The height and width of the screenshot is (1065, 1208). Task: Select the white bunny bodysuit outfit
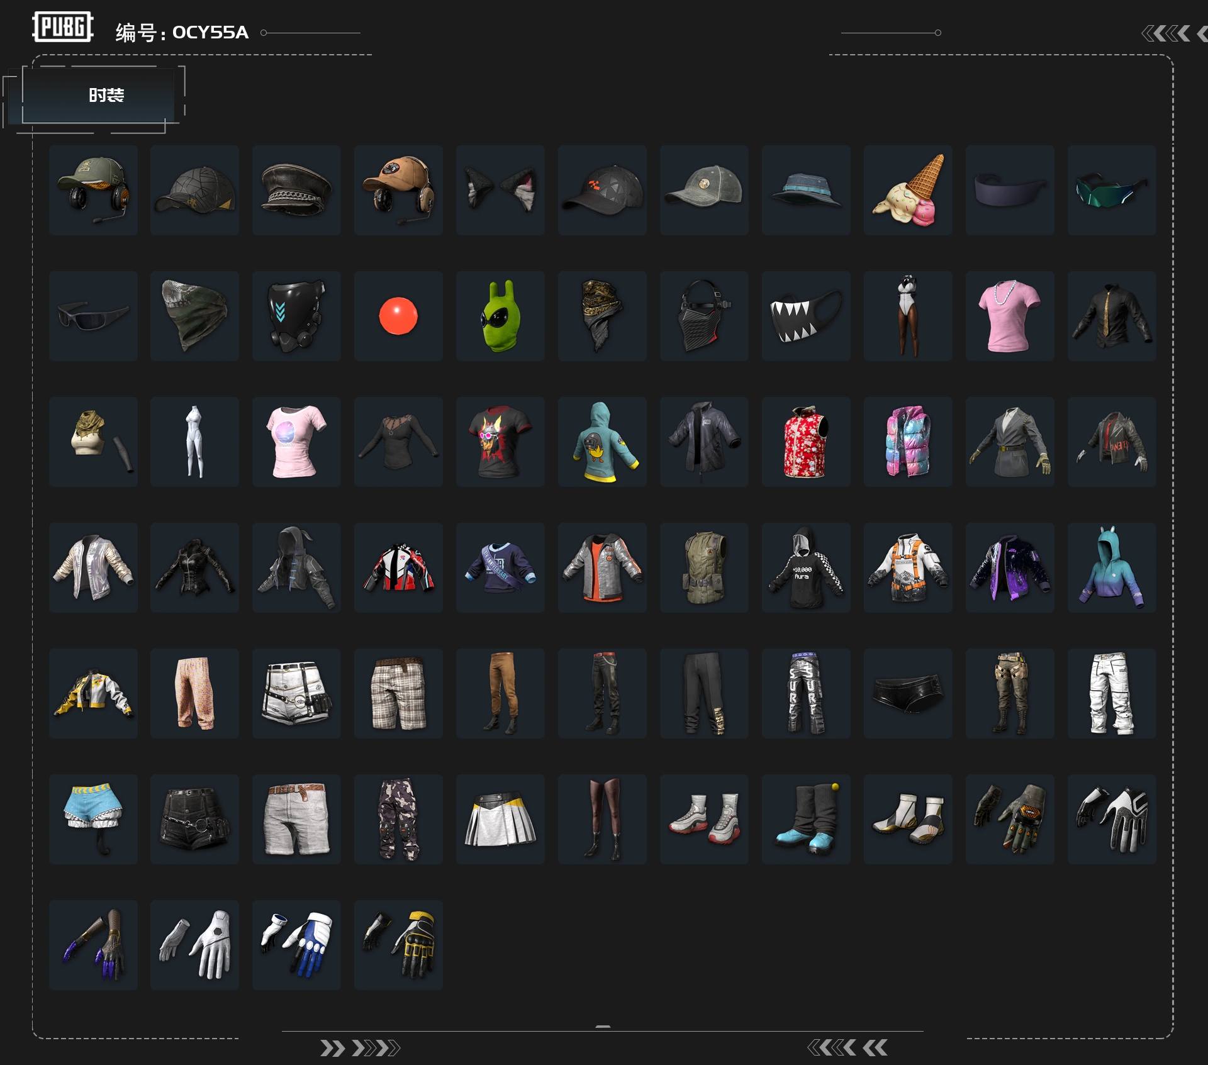tap(908, 316)
